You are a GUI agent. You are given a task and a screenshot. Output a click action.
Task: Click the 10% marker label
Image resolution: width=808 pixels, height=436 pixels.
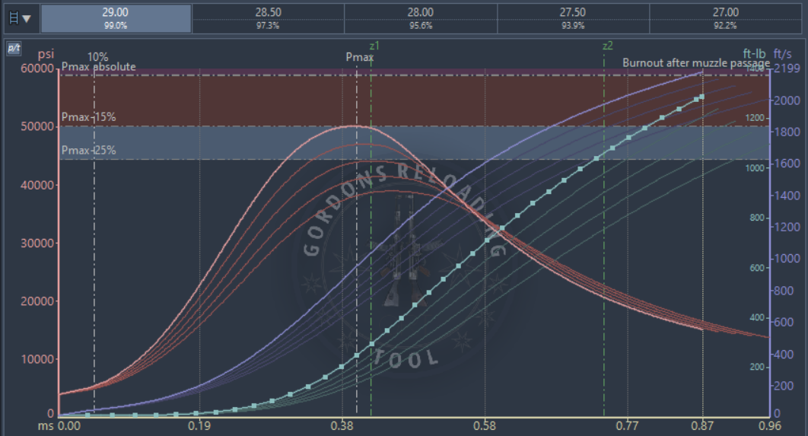pos(97,57)
